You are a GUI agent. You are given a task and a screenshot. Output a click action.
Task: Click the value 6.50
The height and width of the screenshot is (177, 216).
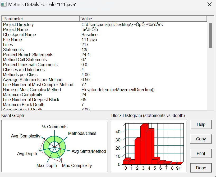pyautogui.click(x=85, y=80)
